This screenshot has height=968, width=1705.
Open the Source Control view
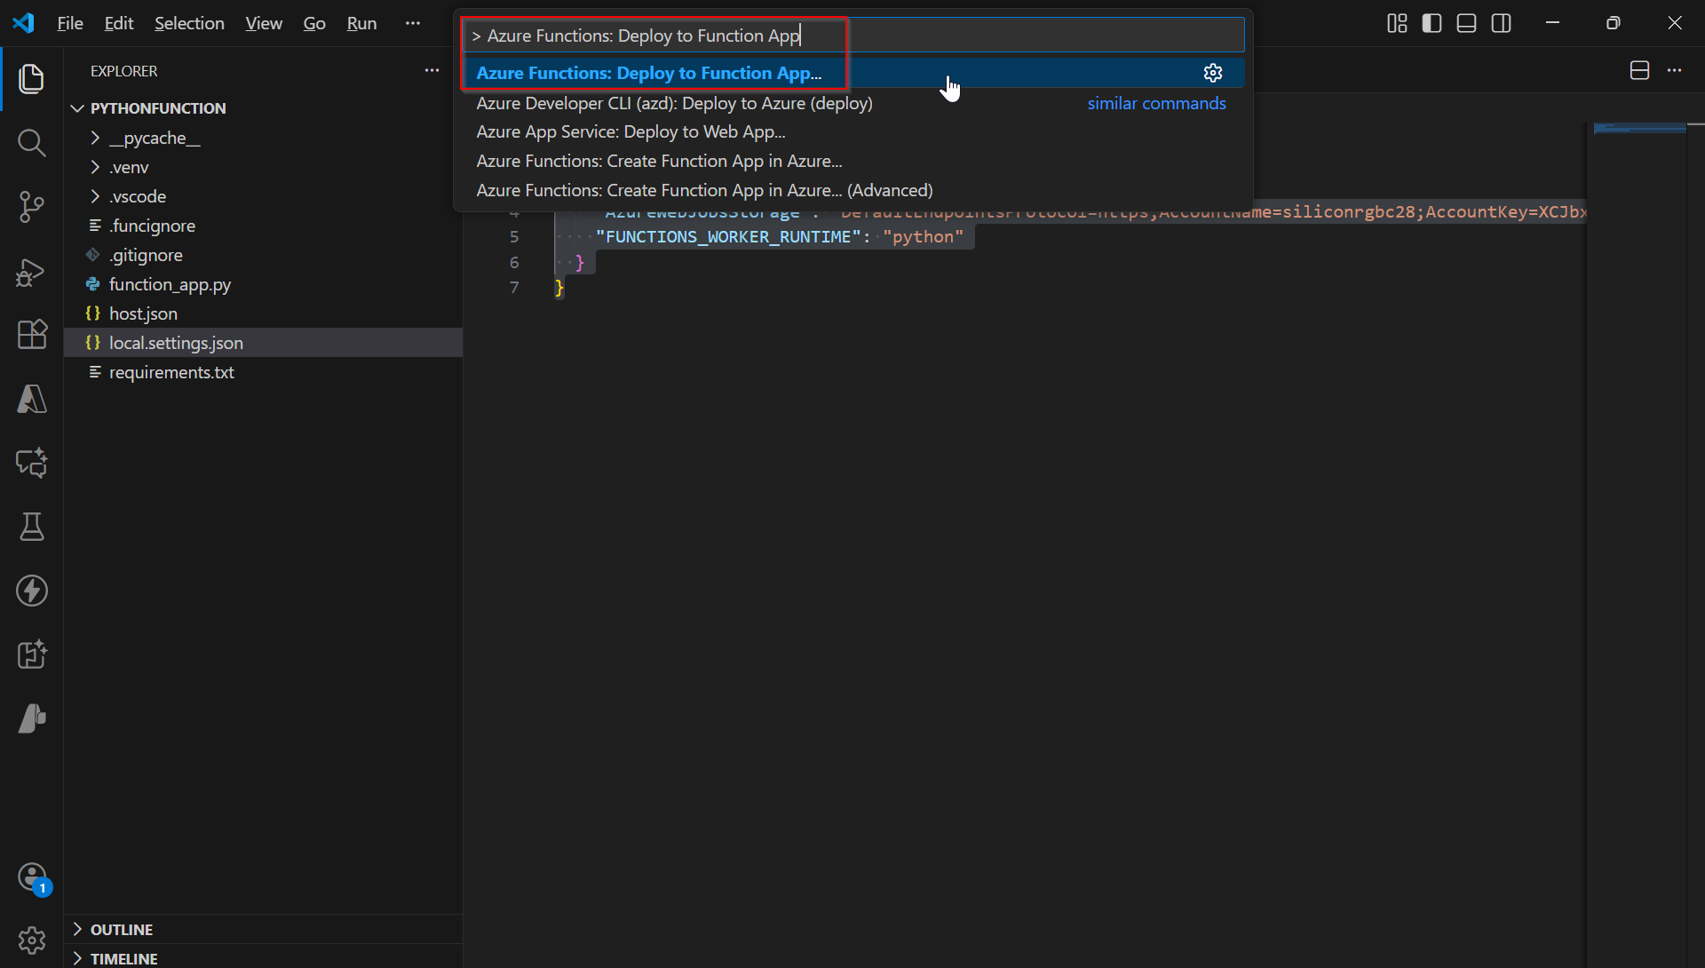click(32, 207)
